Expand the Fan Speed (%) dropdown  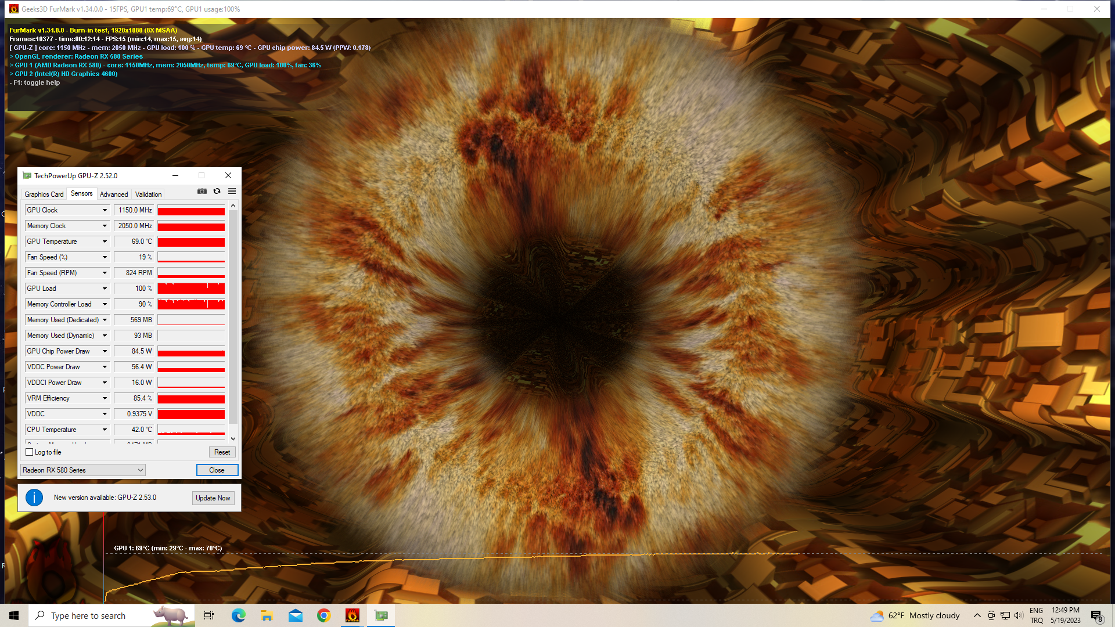point(105,257)
